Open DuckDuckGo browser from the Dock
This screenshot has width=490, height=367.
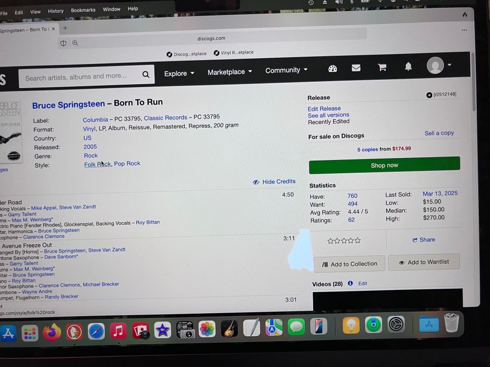click(x=74, y=332)
